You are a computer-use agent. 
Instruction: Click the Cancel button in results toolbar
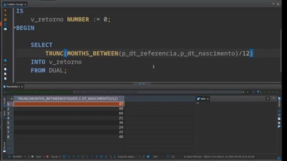click(x=52, y=157)
